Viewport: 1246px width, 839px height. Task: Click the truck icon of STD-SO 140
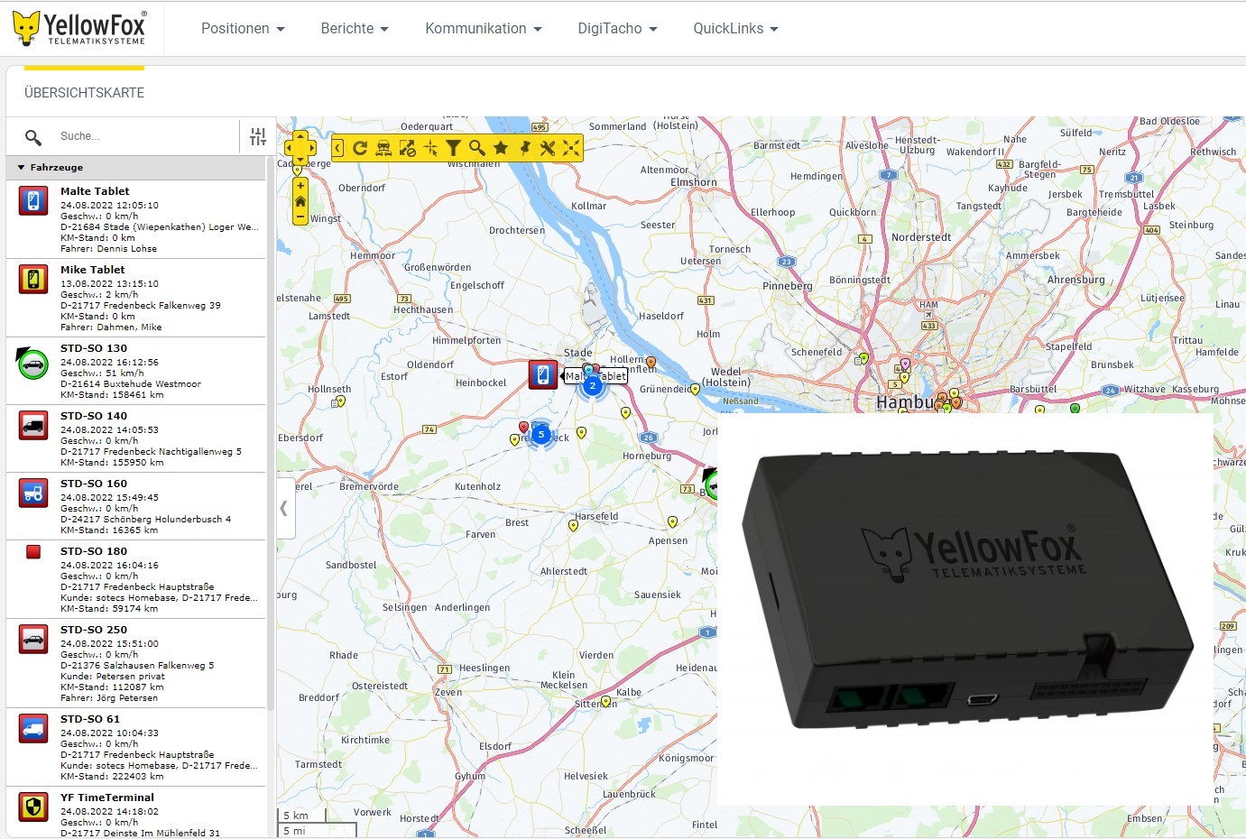(33, 425)
